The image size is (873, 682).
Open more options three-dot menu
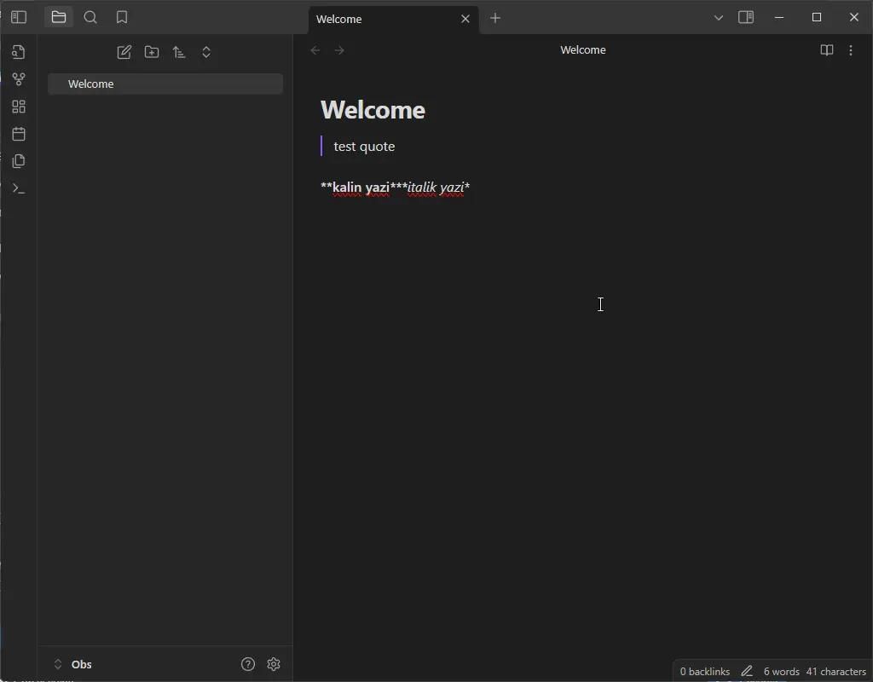pyautogui.click(x=851, y=50)
